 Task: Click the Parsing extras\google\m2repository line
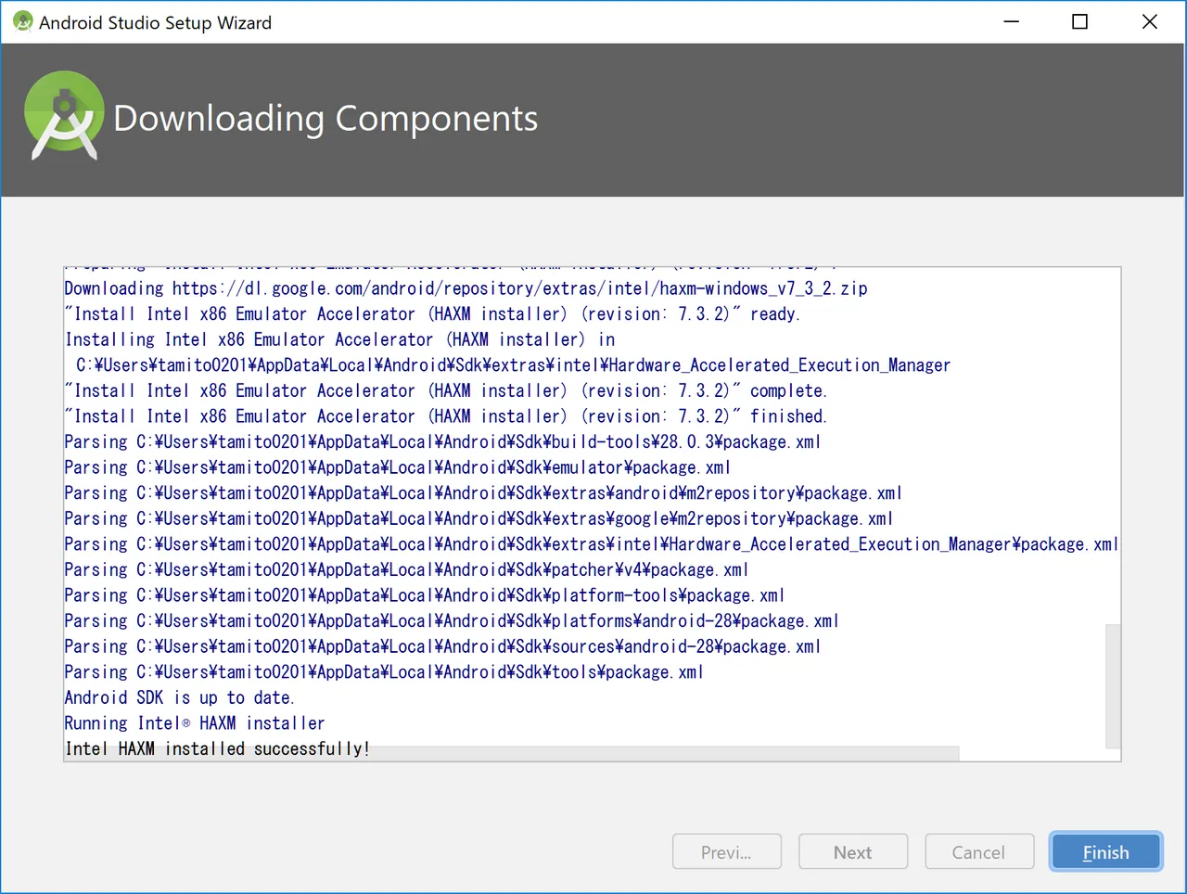[479, 518]
